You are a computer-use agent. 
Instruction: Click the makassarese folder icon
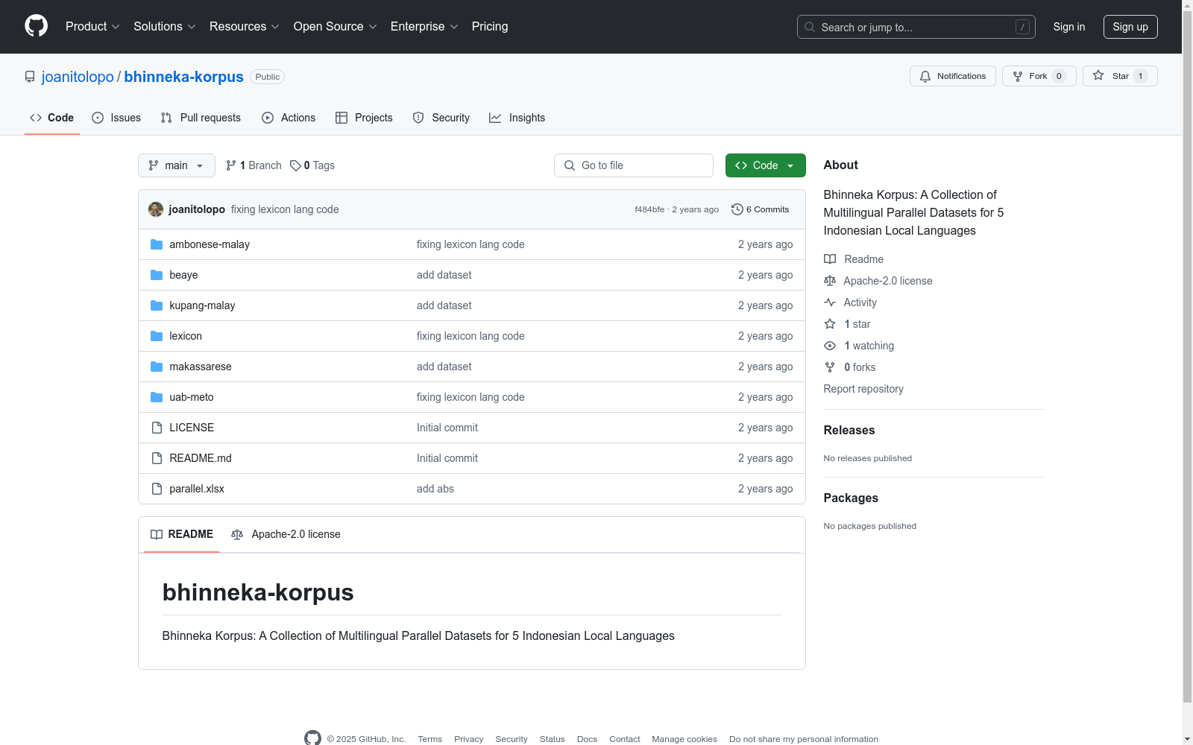[x=157, y=367]
